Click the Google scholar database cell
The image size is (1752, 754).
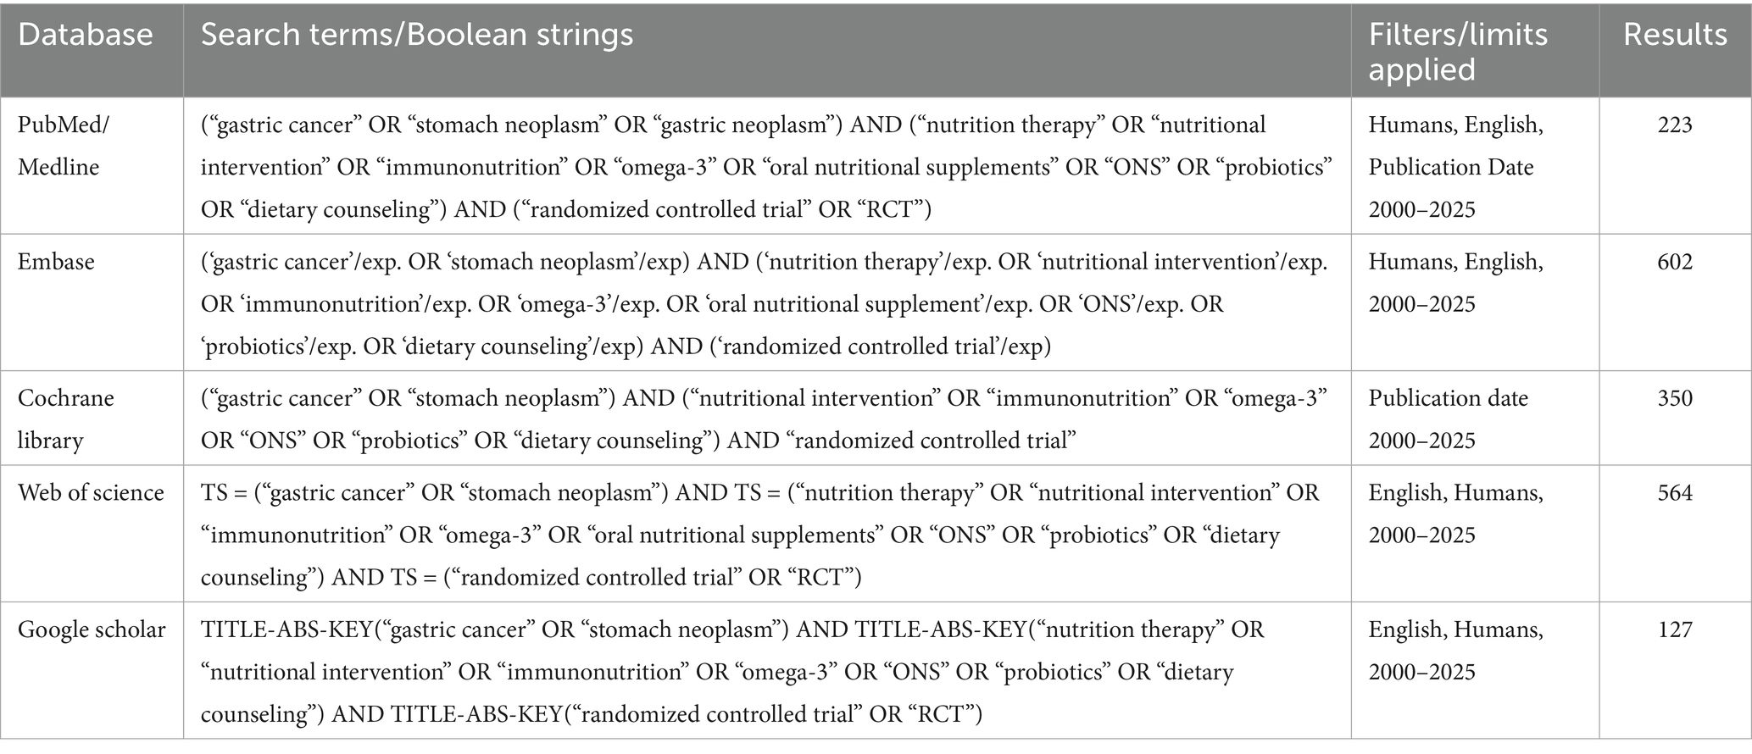[x=92, y=630]
